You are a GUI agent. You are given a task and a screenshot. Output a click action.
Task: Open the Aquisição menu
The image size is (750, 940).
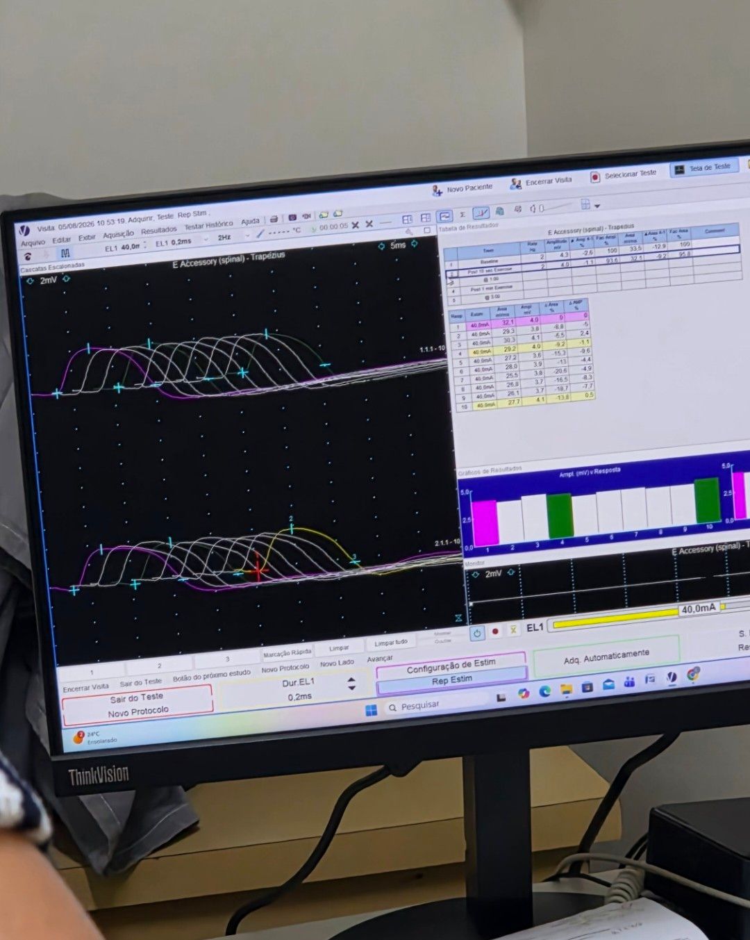point(118,235)
